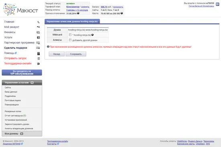The width and height of the screenshot is (221, 147).
Task: Open Отчет антивируса (0) link
Action: (x=15, y=116)
